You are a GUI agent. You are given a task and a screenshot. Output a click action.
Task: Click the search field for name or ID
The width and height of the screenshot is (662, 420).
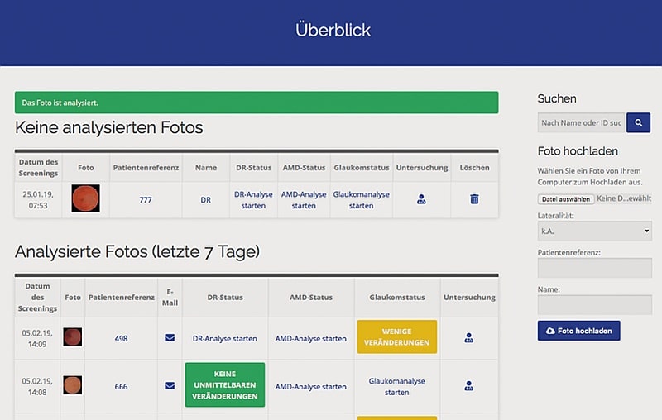(x=581, y=123)
